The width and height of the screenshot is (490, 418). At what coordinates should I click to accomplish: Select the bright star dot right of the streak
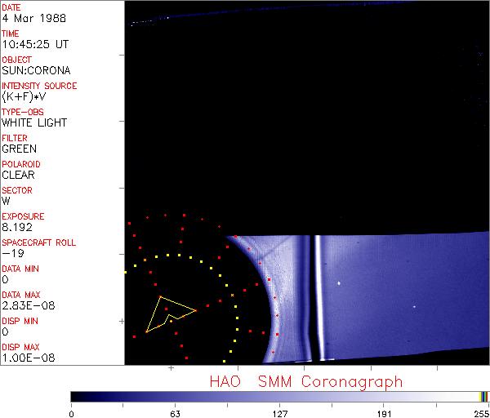pos(338,283)
